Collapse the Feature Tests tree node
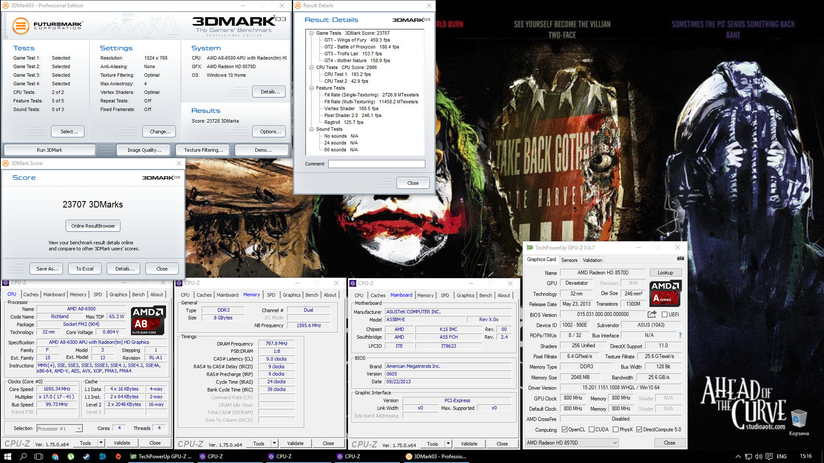 [x=312, y=88]
